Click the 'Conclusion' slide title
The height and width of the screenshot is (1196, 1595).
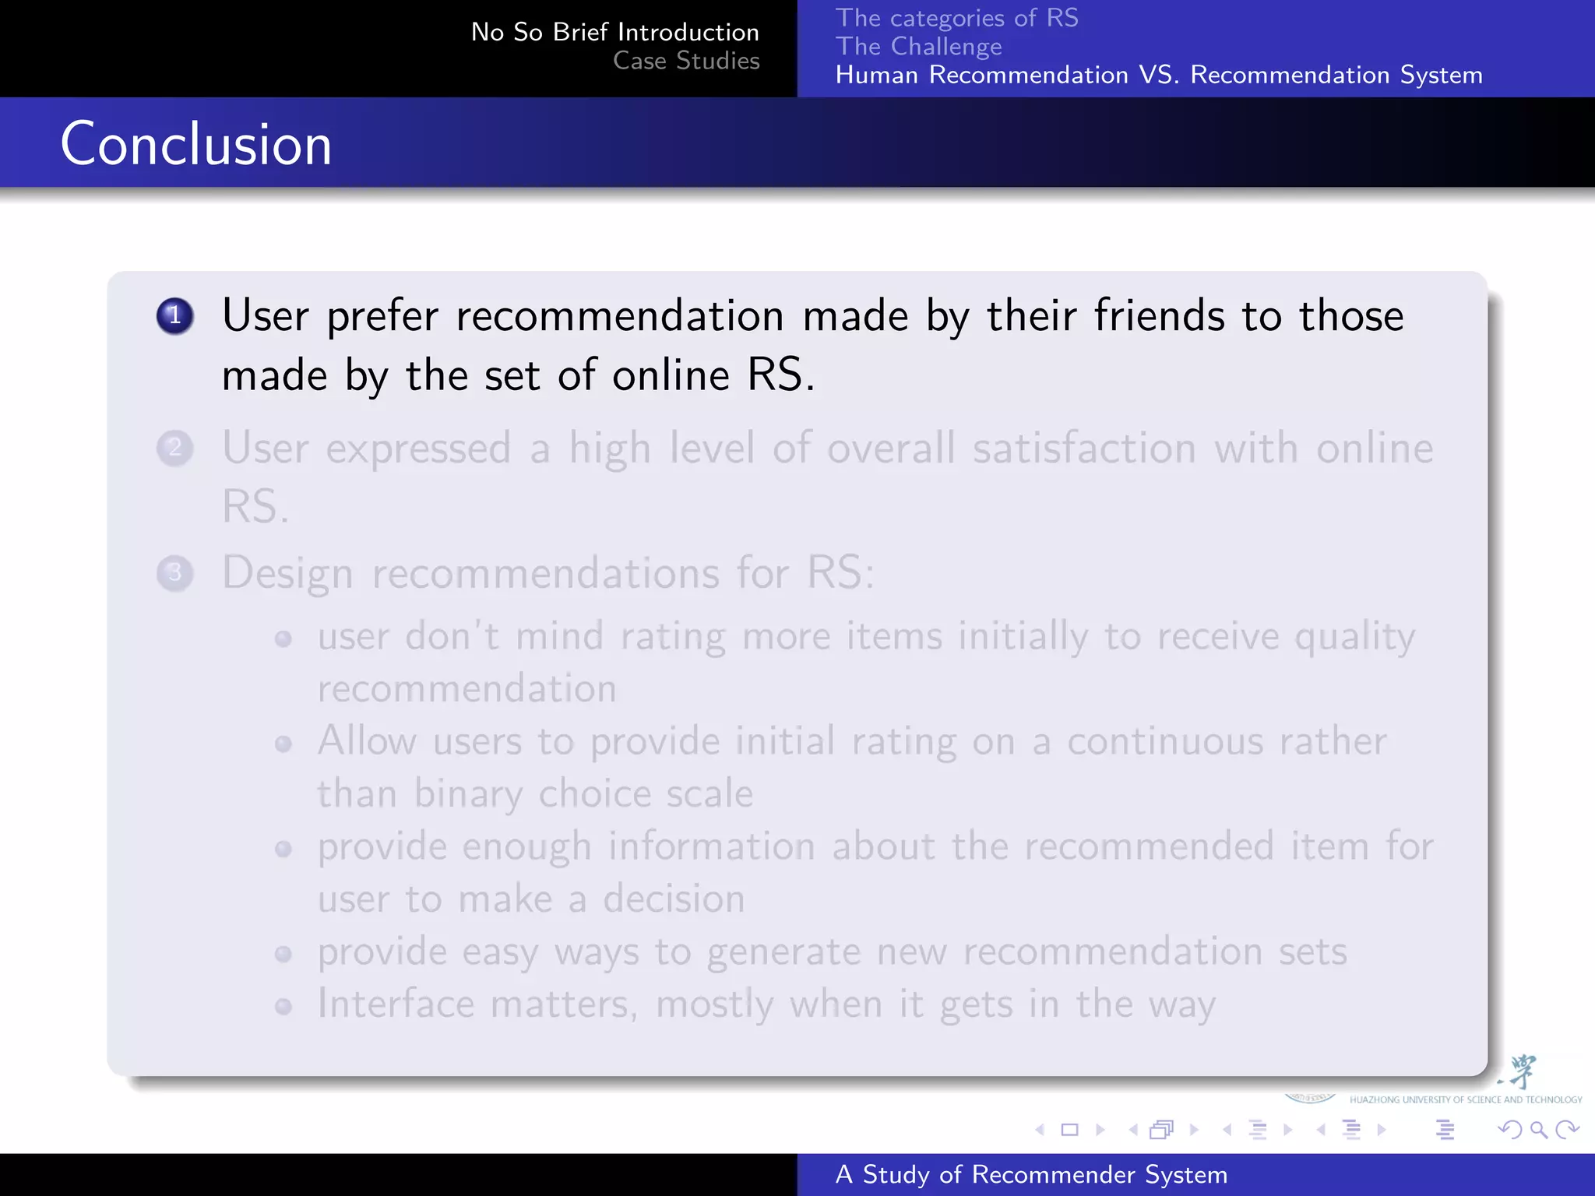click(196, 144)
